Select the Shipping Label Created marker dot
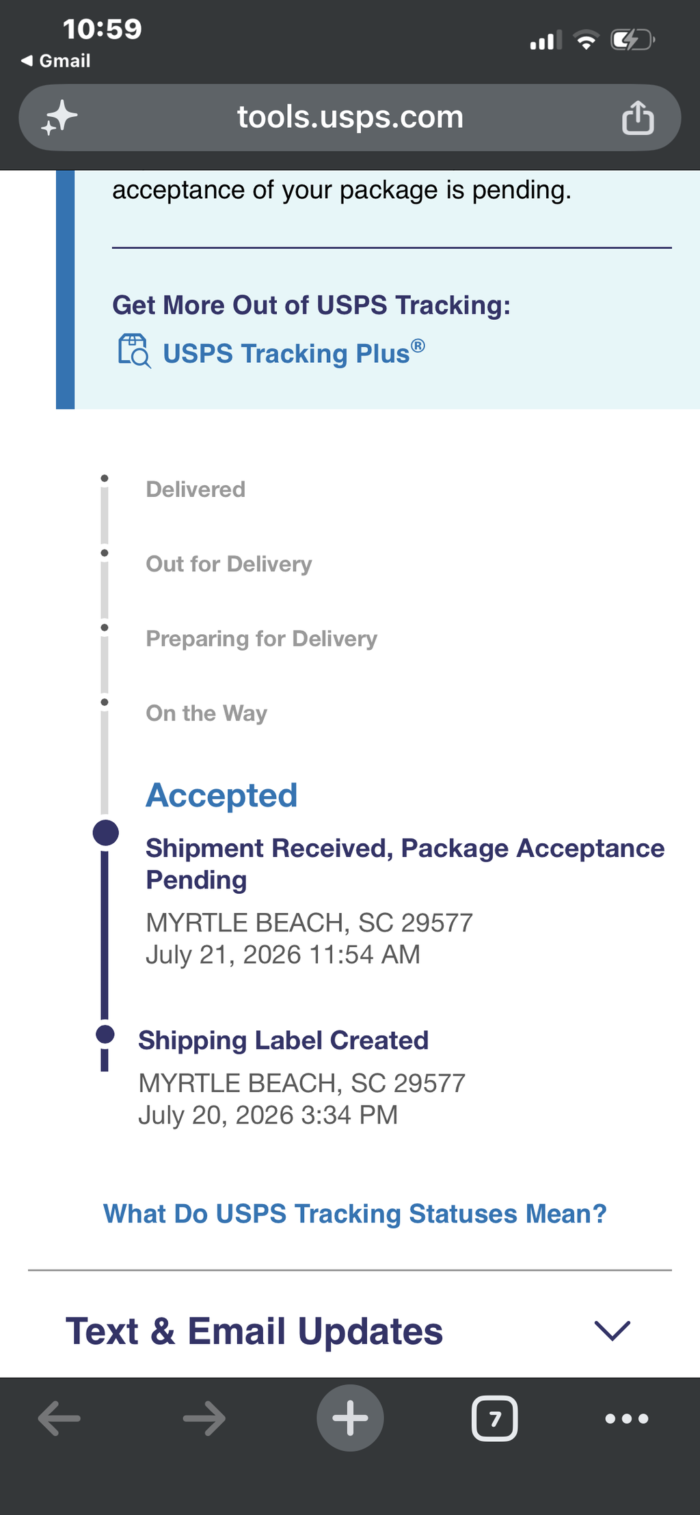700x1515 pixels. click(105, 1034)
